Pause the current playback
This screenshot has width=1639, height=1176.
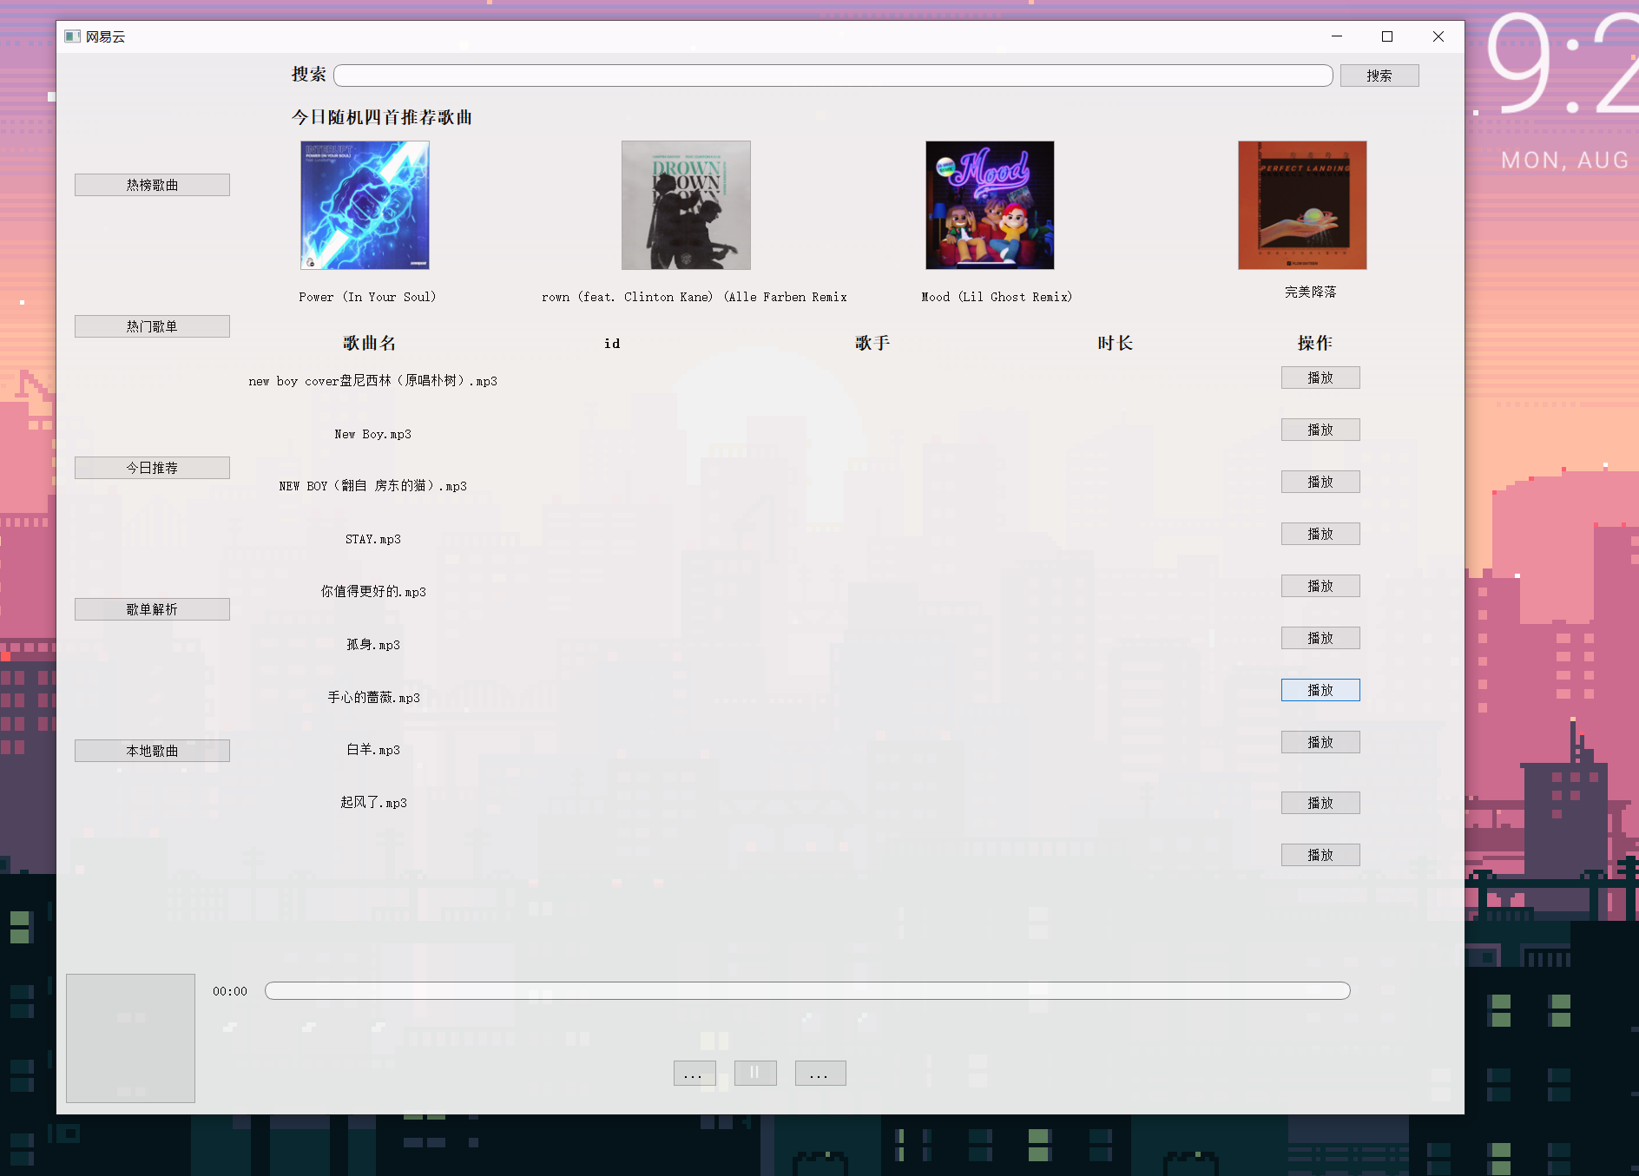754,1073
